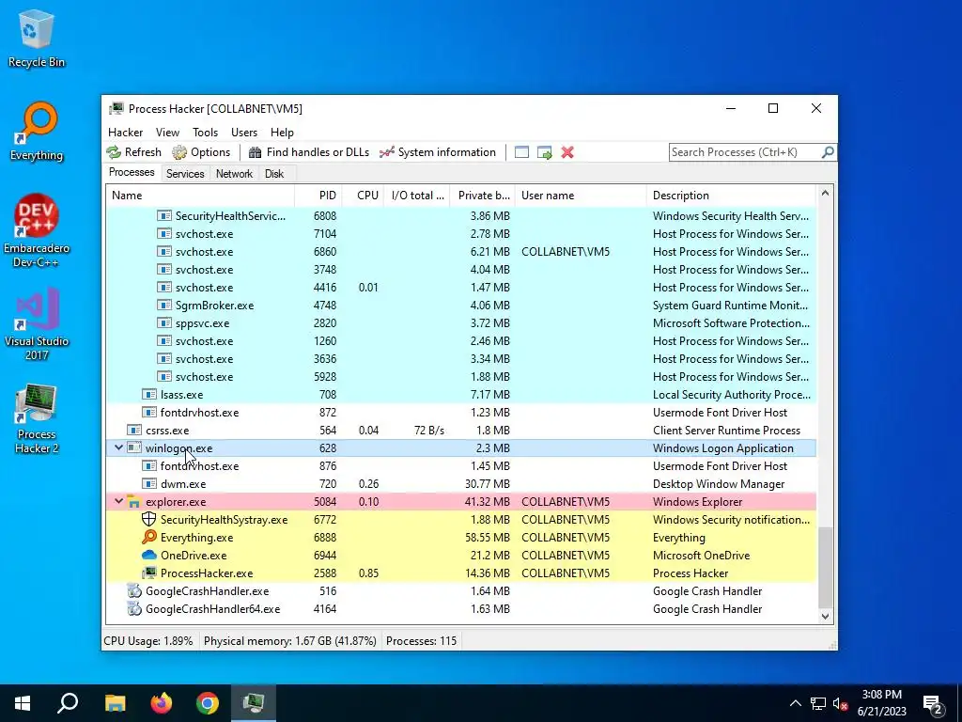Open the Tools menu
This screenshot has width=962, height=722.
(205, 132)
